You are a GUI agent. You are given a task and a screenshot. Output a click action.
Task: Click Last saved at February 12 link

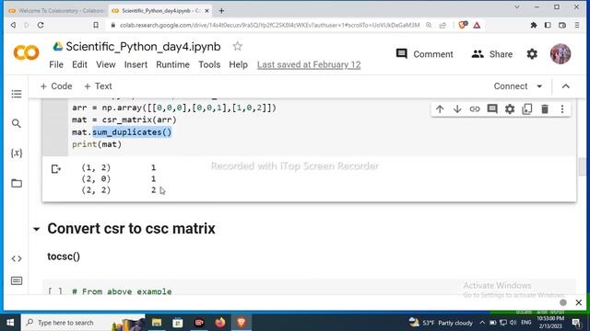309,64
